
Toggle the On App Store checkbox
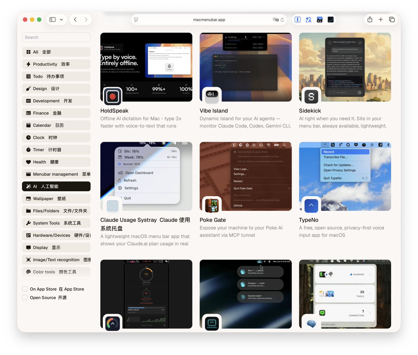click(x=25, y=289)
